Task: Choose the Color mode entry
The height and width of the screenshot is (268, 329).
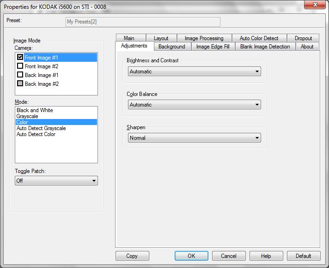Action: [56, 122]
